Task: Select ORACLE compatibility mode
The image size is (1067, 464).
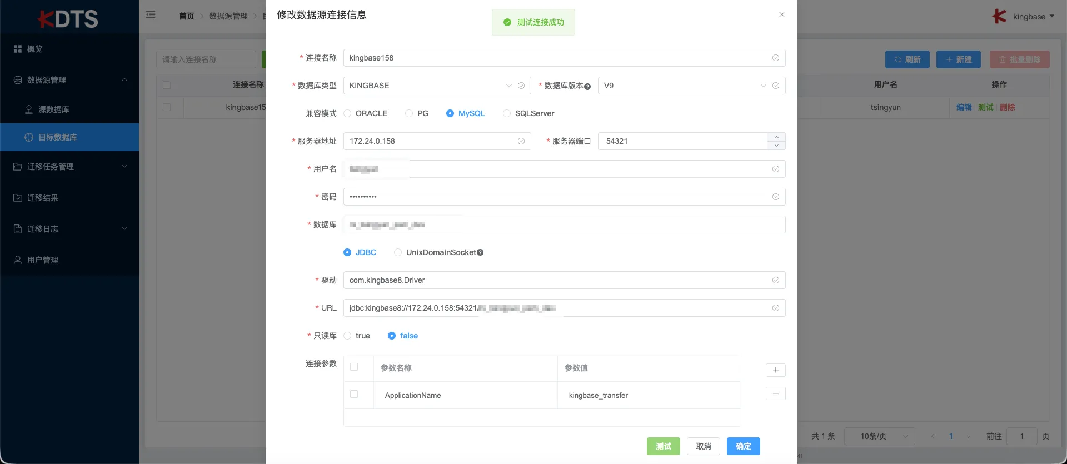Action: coord(366,113)
